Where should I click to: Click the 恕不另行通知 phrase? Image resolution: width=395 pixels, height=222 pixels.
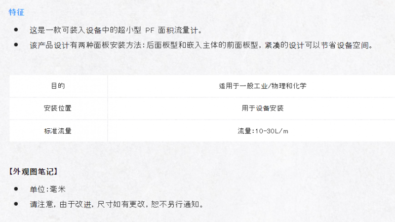[175, 204]
